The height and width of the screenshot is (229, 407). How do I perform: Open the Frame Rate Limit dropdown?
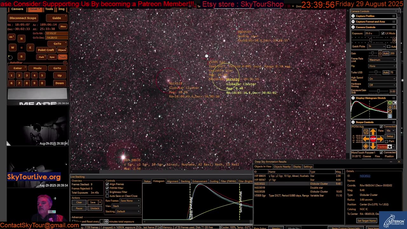click(382, 60)
